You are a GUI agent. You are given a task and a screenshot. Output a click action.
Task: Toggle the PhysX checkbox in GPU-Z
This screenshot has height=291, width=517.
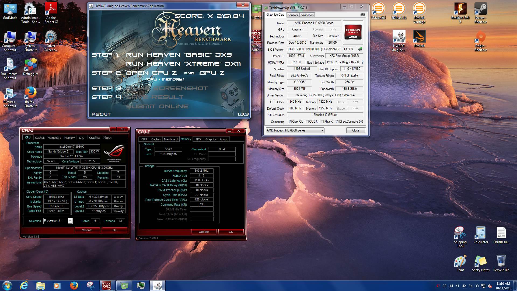[322, 122]
